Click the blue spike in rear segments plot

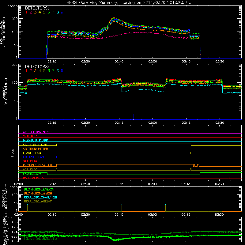pyautogui.click(x=133, y=117)
